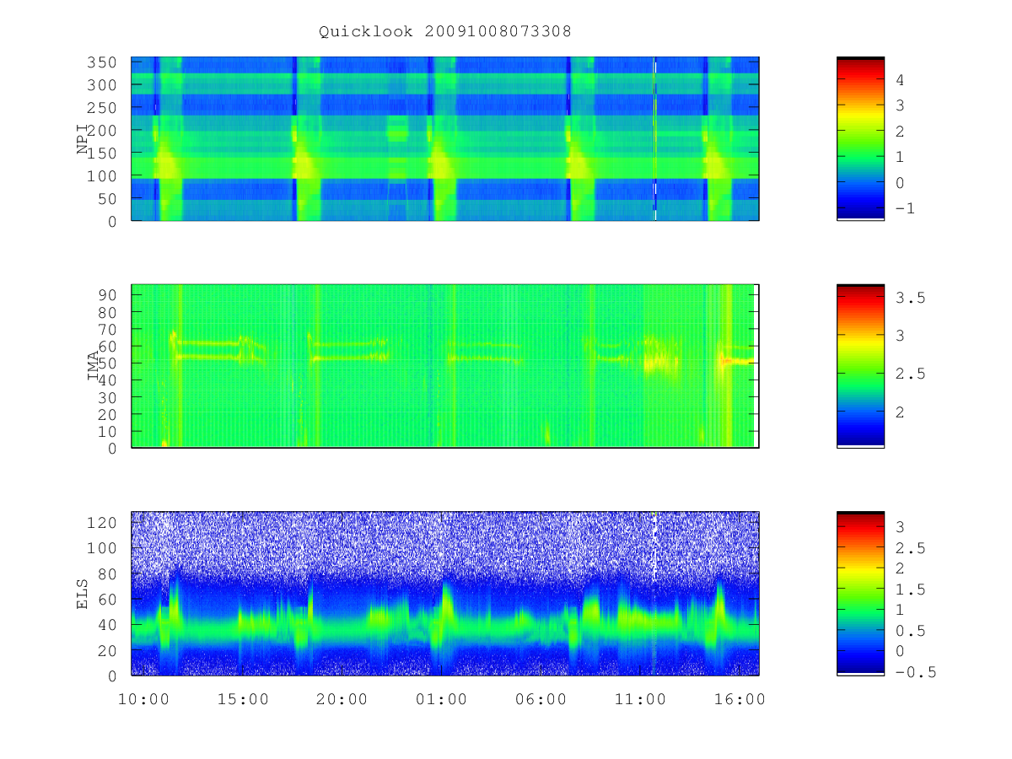Click the -1 label on NPI color bar
Screen dimensions: 1012x759
click(905, 208)
